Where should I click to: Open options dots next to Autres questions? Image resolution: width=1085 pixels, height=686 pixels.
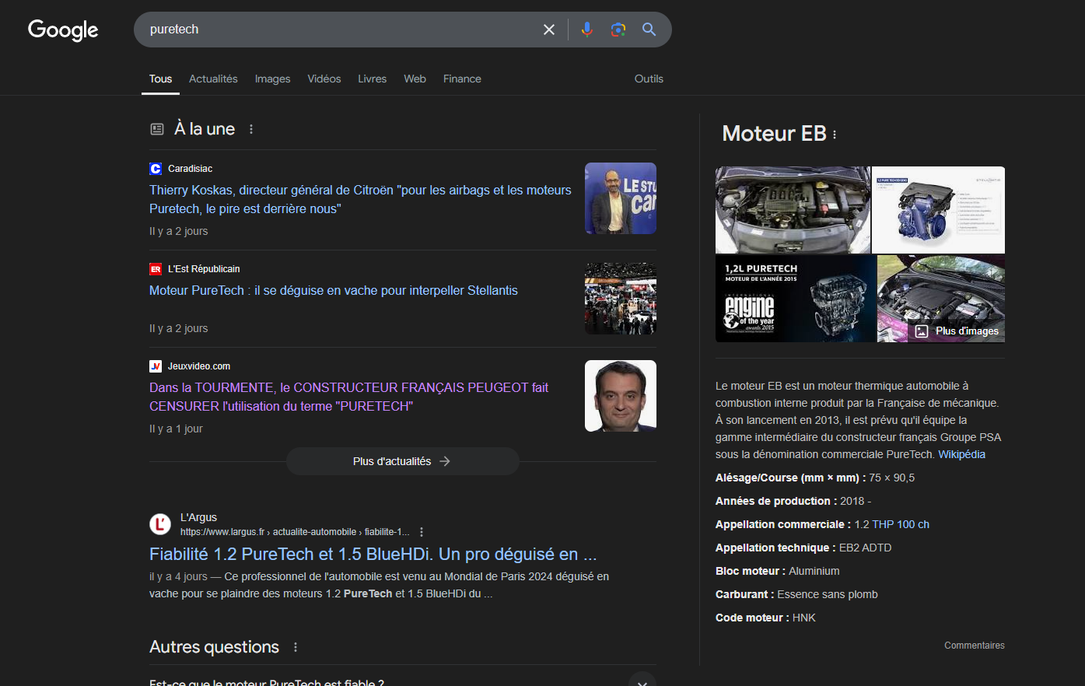click(296, 647)
